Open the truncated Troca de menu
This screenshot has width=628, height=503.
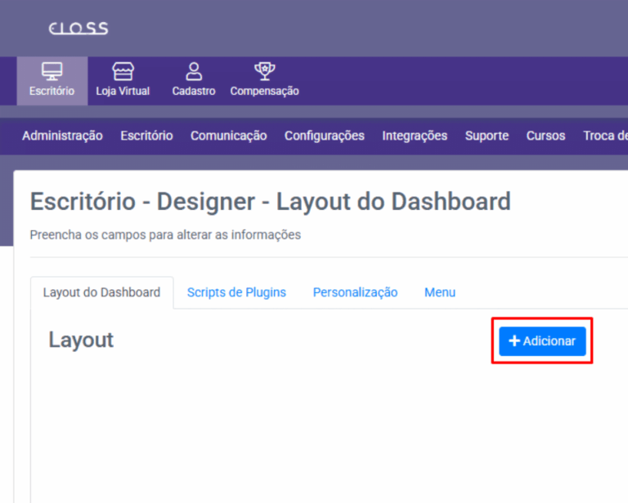(605, 136)
